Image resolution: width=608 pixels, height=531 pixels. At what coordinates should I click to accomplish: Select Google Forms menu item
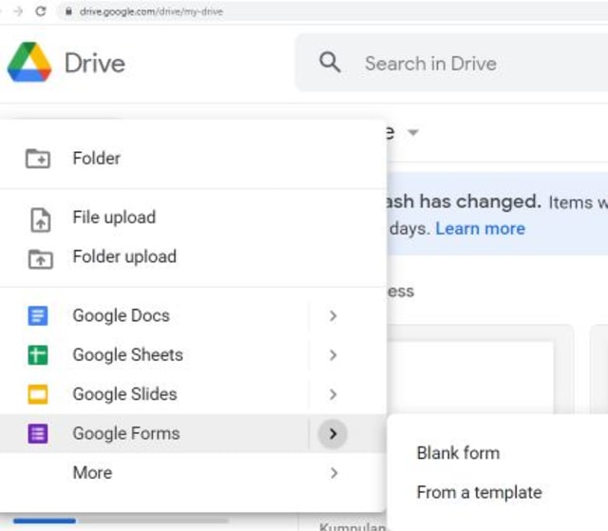[193, 433]
